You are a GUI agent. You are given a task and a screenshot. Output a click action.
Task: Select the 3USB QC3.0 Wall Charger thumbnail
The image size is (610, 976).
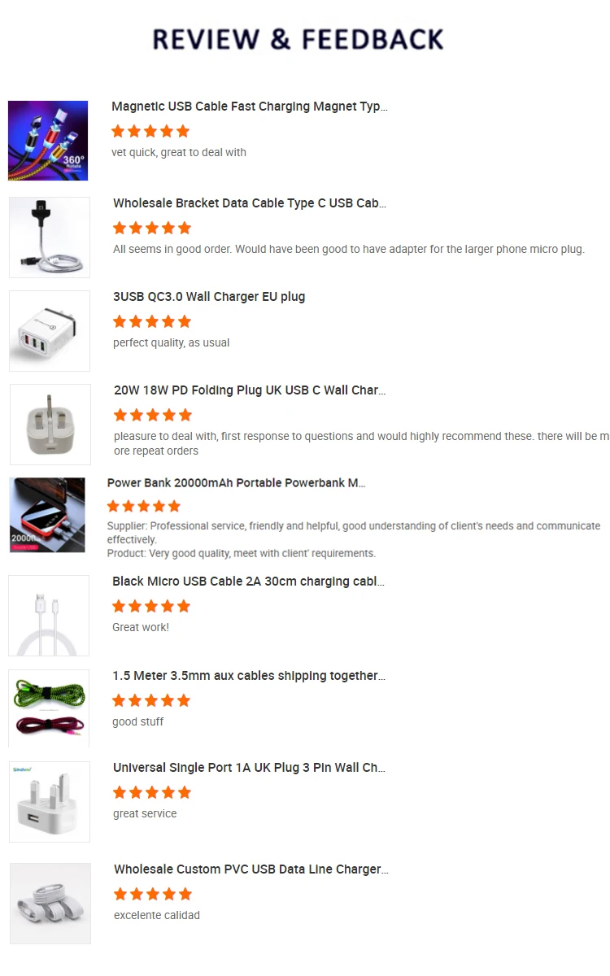[50, 331]
